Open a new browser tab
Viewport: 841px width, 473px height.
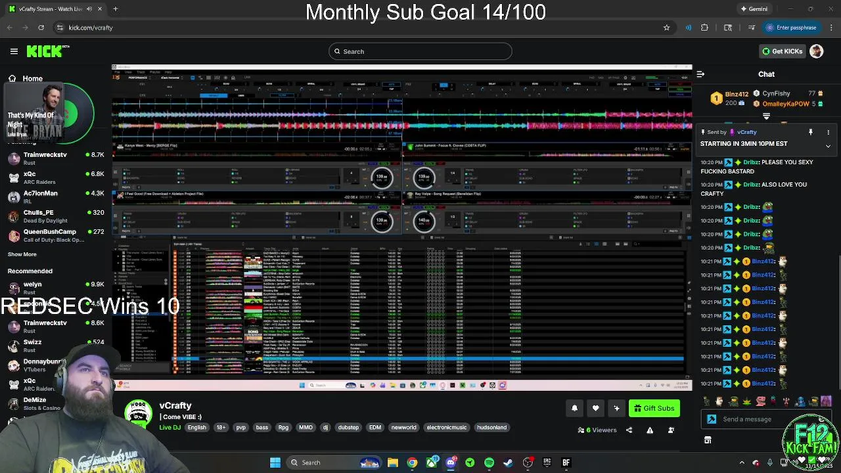point(115,9)
